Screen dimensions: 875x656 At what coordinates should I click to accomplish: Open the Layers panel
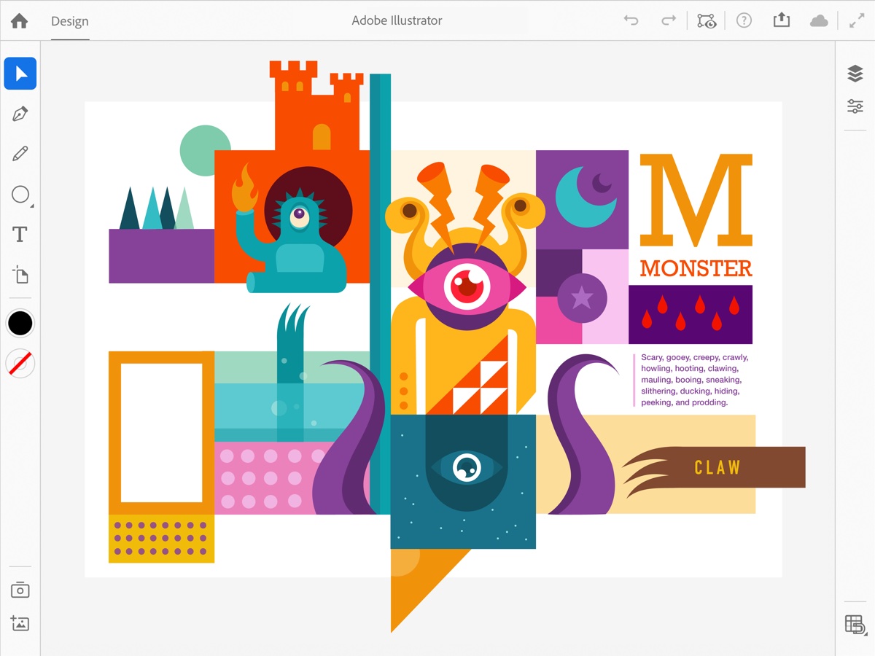point(855,73)
